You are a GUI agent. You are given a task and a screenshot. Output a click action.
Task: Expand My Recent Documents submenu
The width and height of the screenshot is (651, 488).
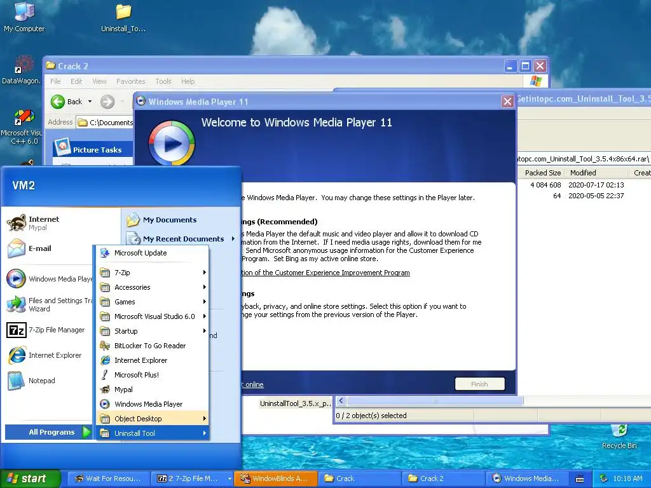(181, 239)
